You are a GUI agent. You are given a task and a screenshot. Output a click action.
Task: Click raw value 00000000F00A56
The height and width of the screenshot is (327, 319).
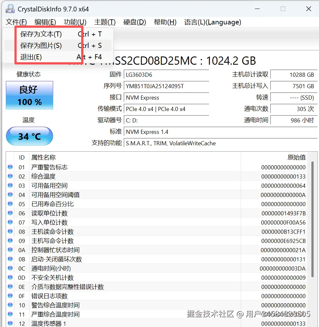(x=283, y=223)
